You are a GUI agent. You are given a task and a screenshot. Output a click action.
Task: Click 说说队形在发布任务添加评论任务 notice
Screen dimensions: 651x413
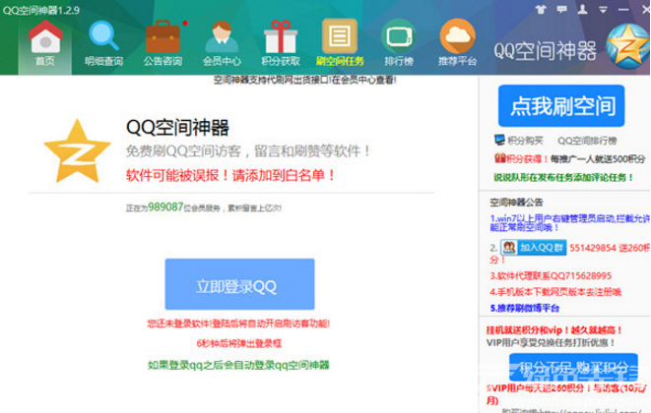[x=563, y=177]
